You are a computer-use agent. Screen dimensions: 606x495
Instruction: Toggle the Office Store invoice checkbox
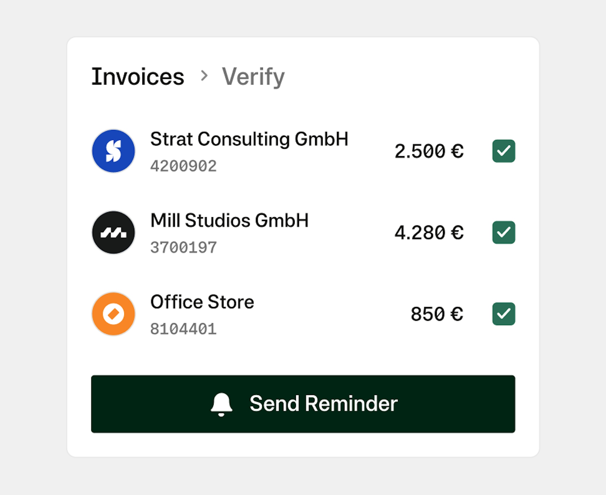click(x=504, y=314)
